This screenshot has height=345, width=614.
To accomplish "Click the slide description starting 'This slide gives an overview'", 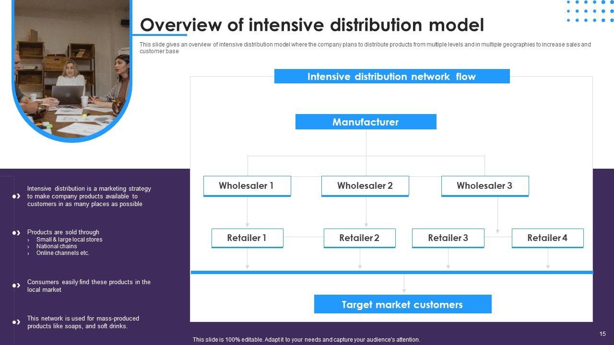I will point(365,48).
